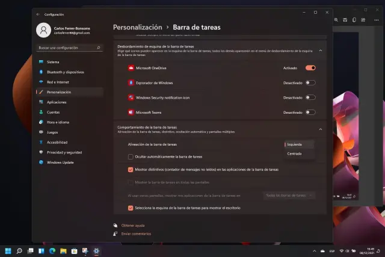Uncheck the Mostrar distintivos checkbox
Screen dimensions: 385x257
131,170
